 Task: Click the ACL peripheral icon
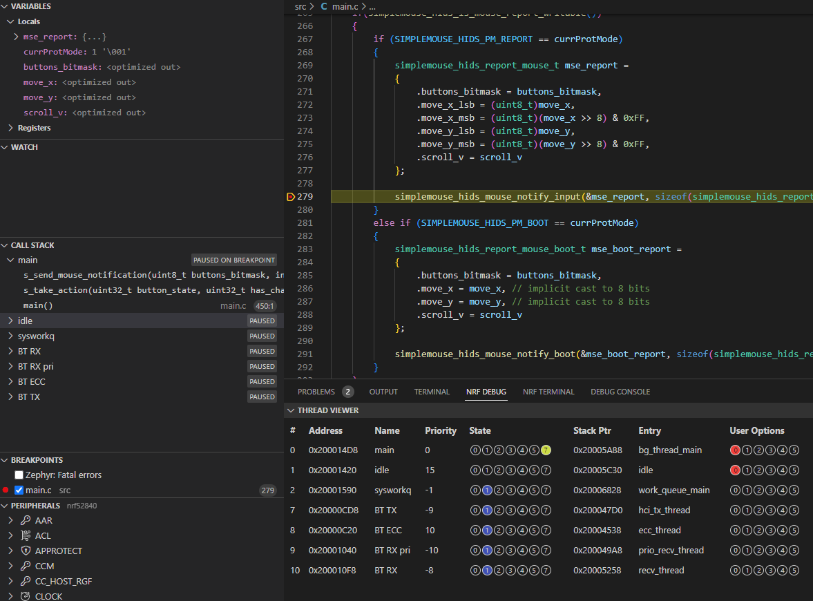tap(26, 535)
